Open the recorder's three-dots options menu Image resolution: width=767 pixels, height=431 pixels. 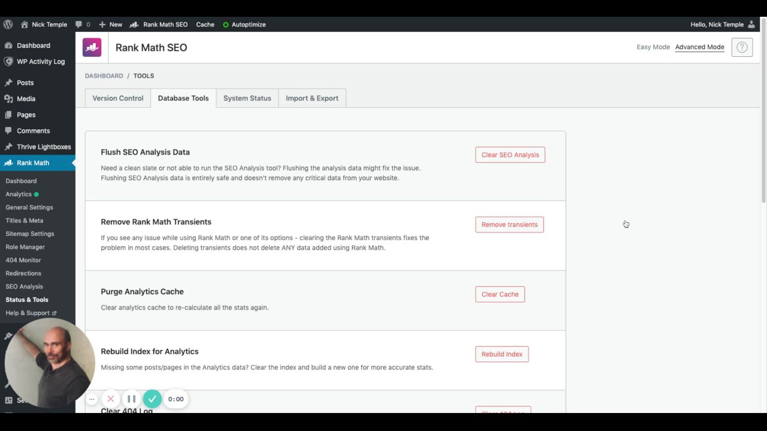tap(92, 399)
